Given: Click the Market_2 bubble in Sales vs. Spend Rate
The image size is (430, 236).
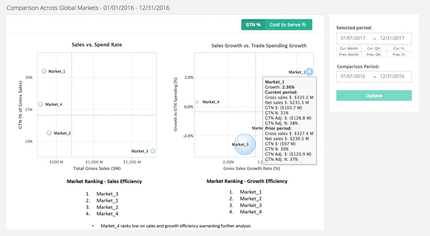Looking at the screenshot, I should click(49, 133).
